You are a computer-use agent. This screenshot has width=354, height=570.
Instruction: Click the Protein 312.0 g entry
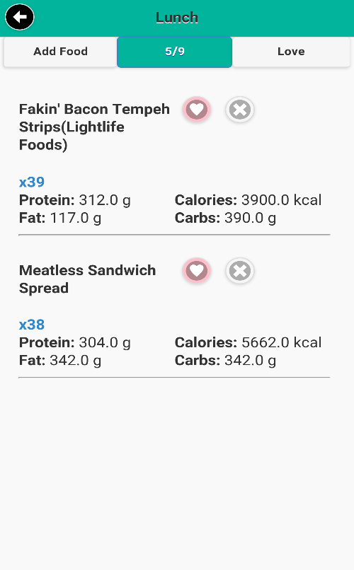click(75, 200)
